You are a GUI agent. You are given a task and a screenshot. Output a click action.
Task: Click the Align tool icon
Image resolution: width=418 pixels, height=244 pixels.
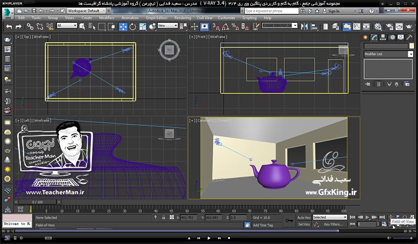[315, 27]
